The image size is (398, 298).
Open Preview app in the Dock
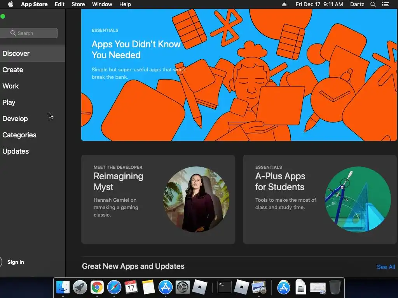[258, 288]
